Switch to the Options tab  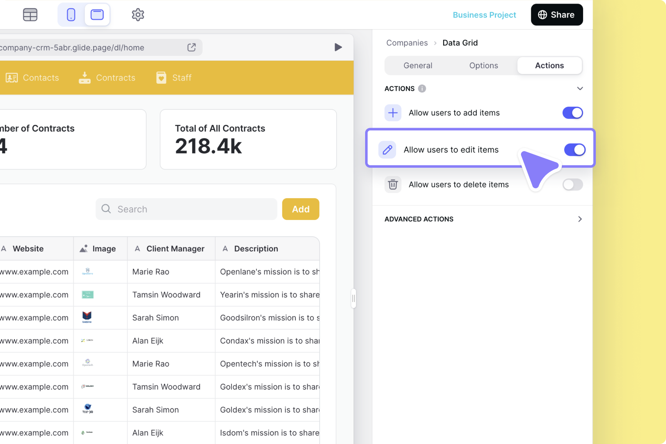[x=484, y=66]
